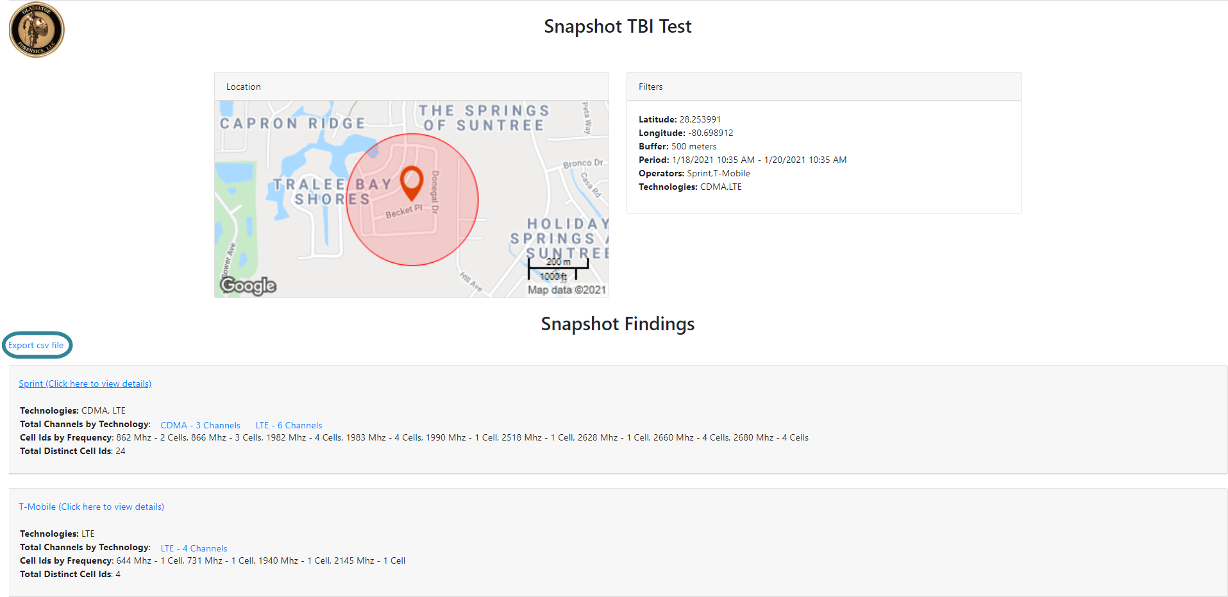Click the Becket Pl street label on map
This screenshot has height=597, width=1228.
[403, 211]
